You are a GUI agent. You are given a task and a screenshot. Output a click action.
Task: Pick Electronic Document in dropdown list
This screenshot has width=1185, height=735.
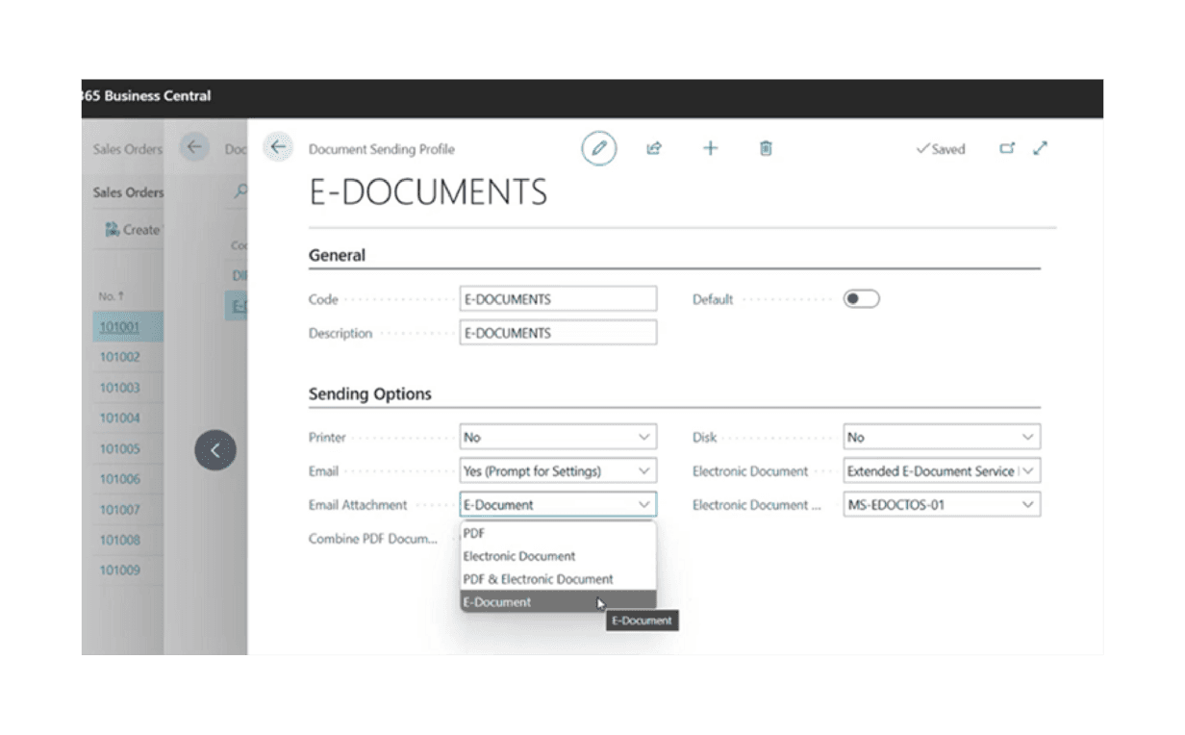coord(519,556)
